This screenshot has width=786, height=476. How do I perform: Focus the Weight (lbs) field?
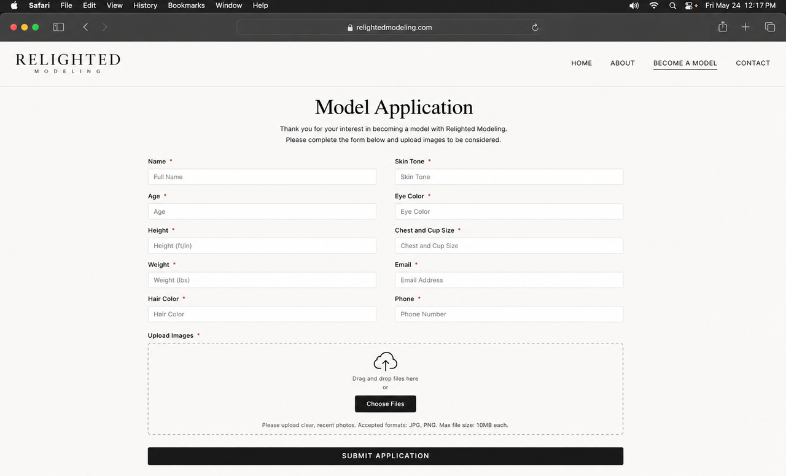point(262,280)
